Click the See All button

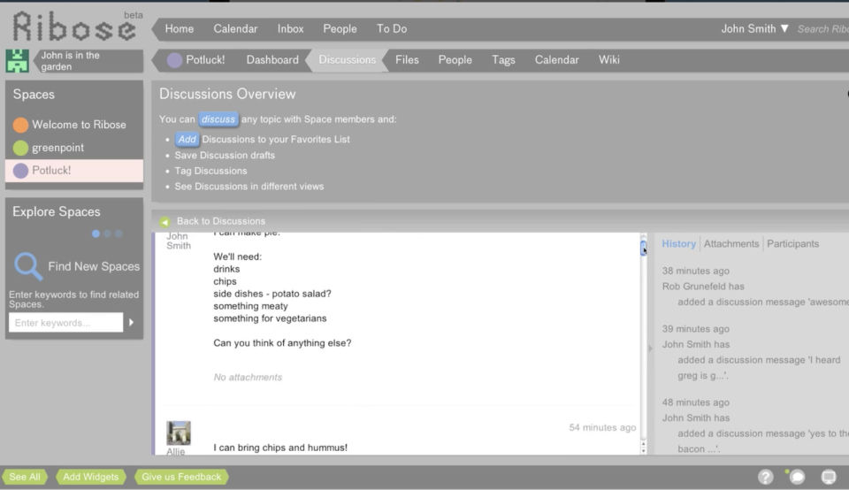pos(25,477)
